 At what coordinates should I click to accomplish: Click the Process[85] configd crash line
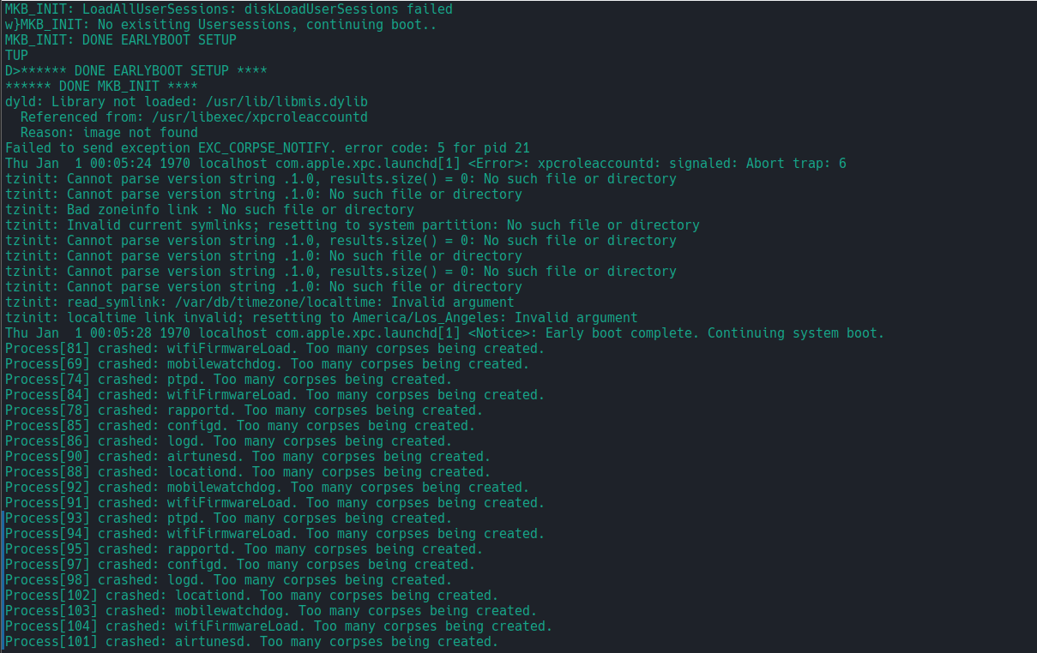click(239, 426)
